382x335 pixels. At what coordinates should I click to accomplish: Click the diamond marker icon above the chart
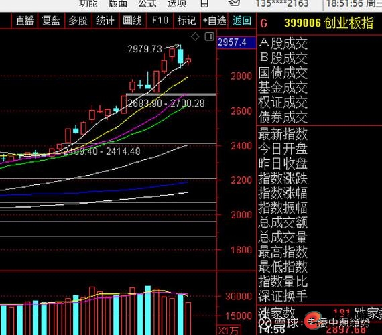pos(195,37)
